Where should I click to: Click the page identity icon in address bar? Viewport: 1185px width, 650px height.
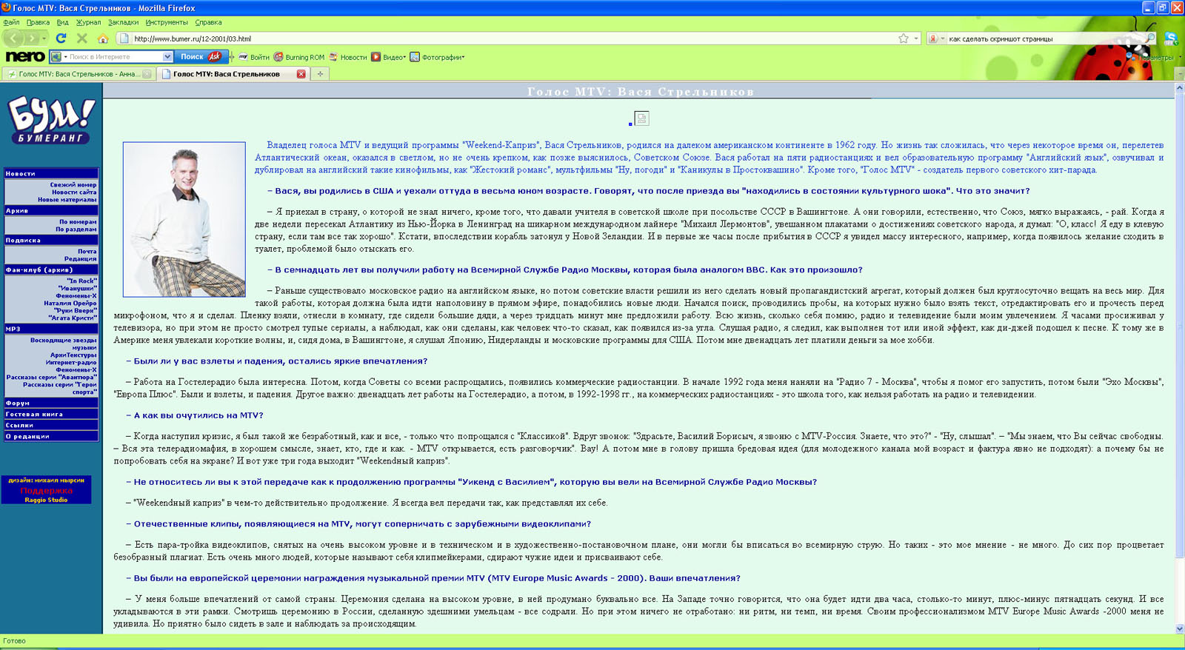[x=124, y=38]
